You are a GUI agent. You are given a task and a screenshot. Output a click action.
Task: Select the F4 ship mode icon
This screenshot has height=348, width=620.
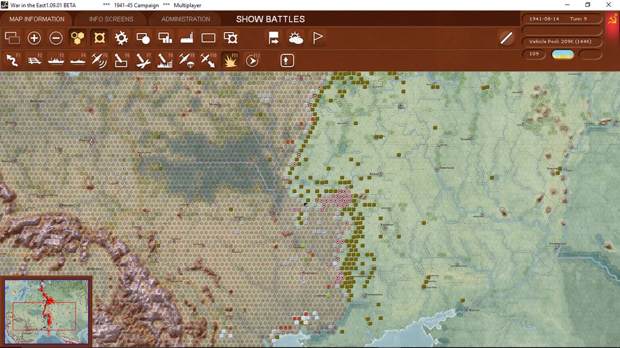click(78, 60)
